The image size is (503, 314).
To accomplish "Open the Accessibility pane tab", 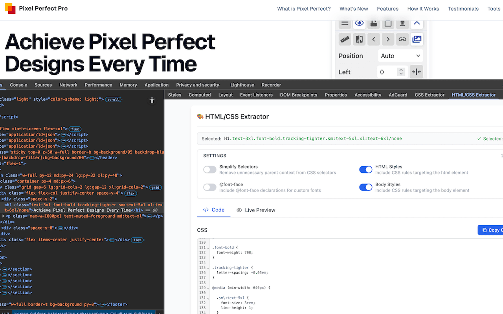I will tap(368, 95).
